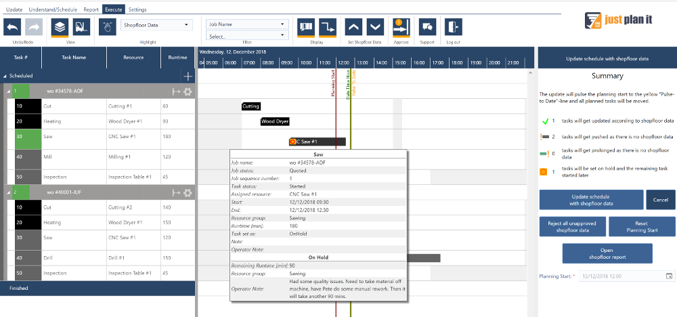Click the orange on-hold marker on CNC Saw bar

[x=292, y=142]
